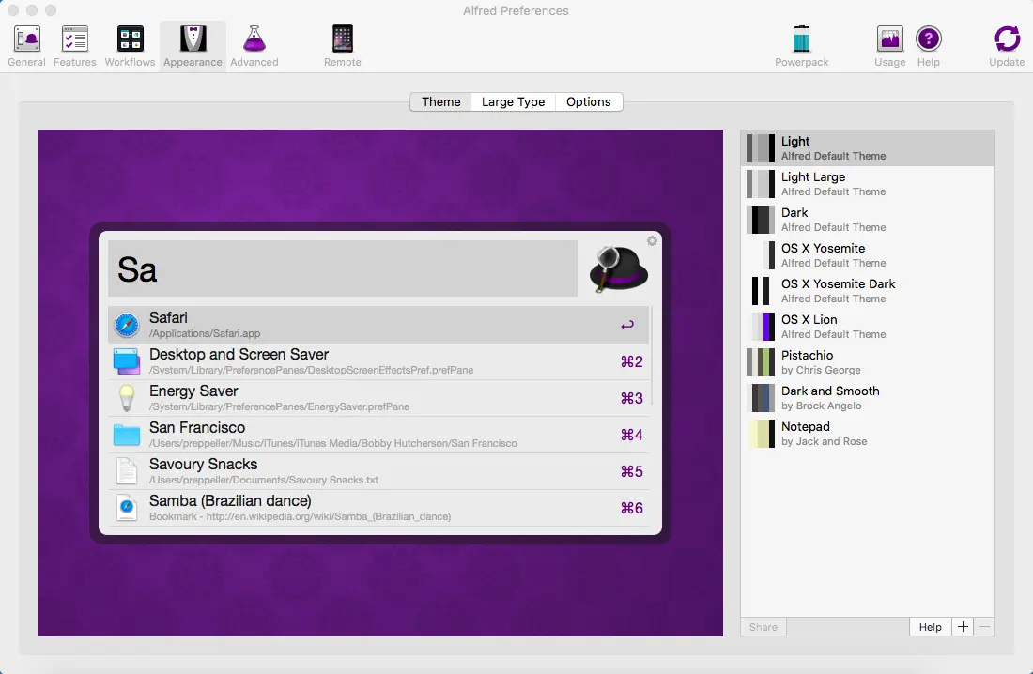Click the ⌘6 shortcut label
The image size is (1033, 674).
tap(632, 508)
